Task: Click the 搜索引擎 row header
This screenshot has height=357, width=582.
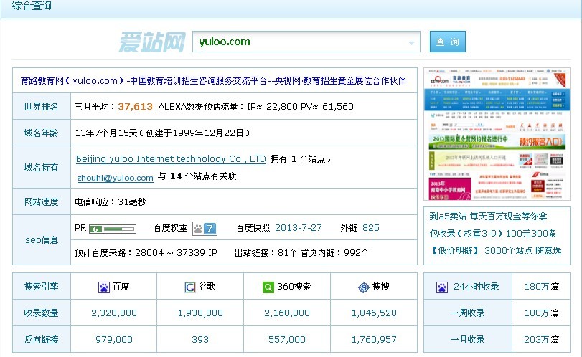Action: 41,287
